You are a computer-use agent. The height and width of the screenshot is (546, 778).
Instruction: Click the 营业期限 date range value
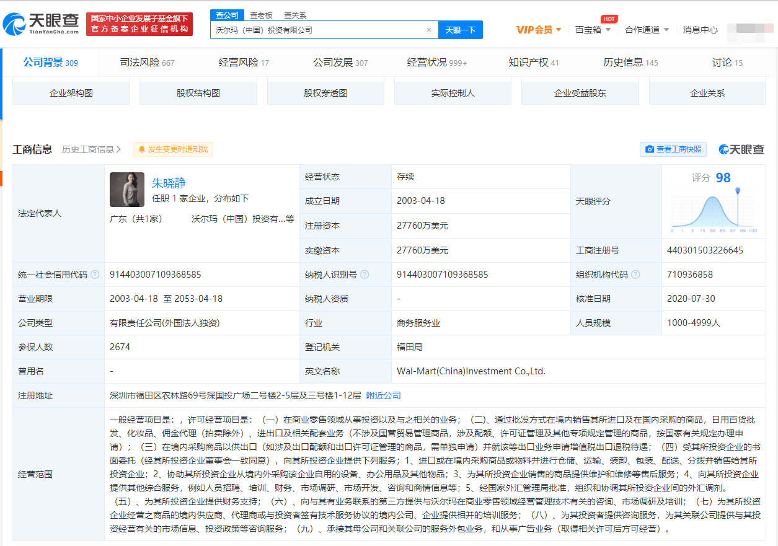[x=166, y=299]
